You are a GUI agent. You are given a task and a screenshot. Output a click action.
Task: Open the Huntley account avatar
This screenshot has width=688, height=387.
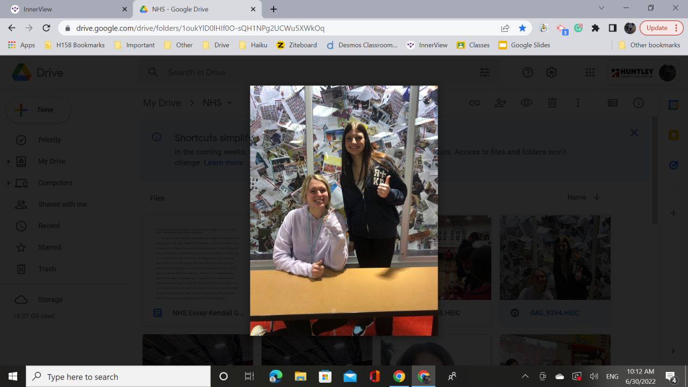(x=668, y=73)
